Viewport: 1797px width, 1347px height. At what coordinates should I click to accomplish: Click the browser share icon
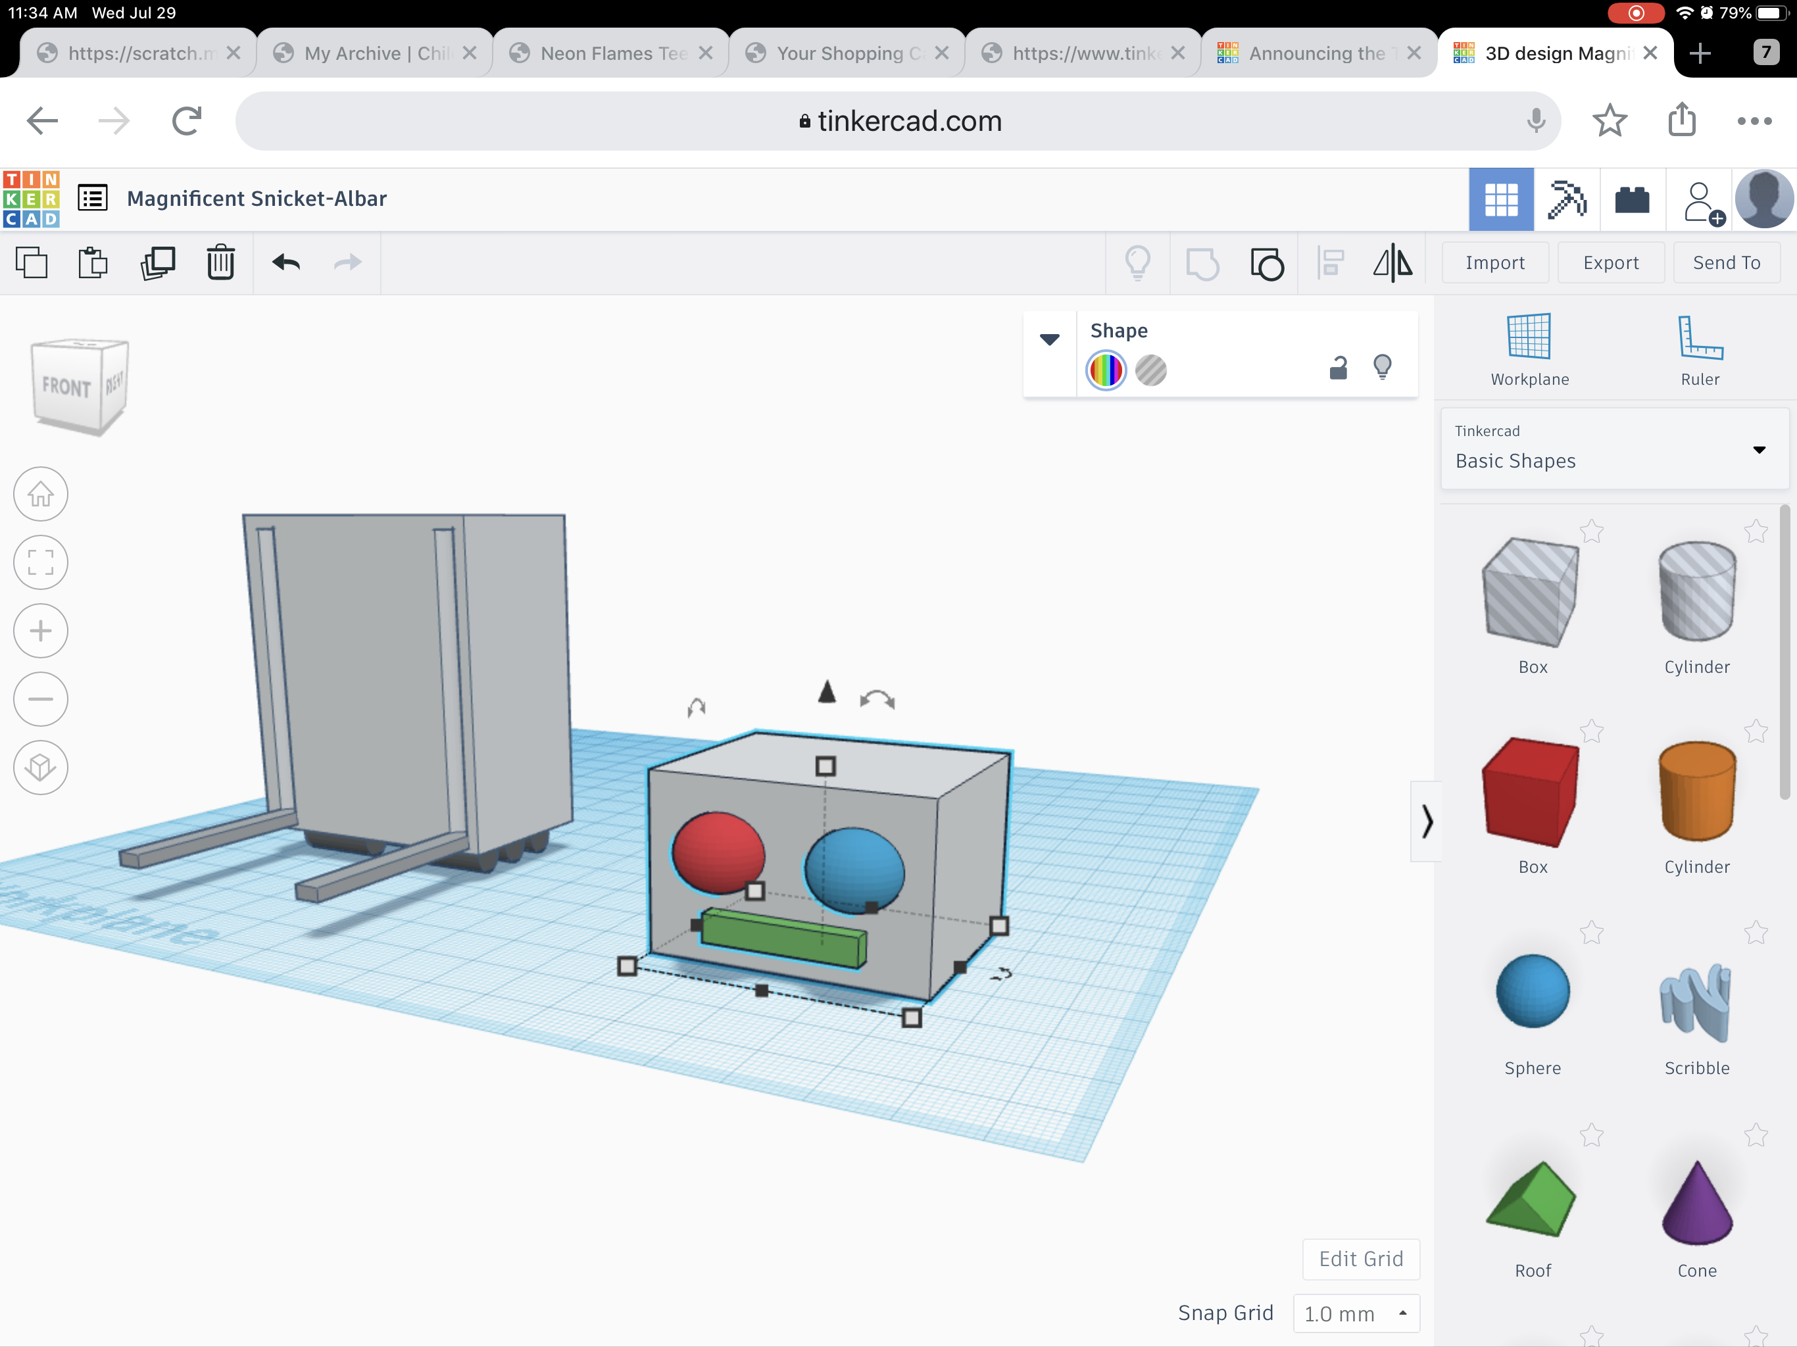(1683, 120)
